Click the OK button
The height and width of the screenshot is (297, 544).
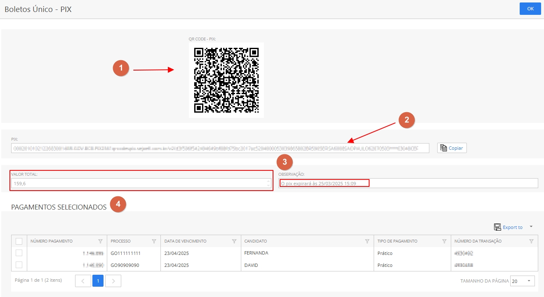pos(530,9)
